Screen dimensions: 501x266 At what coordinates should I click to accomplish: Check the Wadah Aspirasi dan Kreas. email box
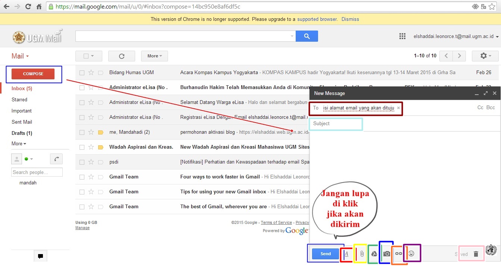[x=82, y=147]
